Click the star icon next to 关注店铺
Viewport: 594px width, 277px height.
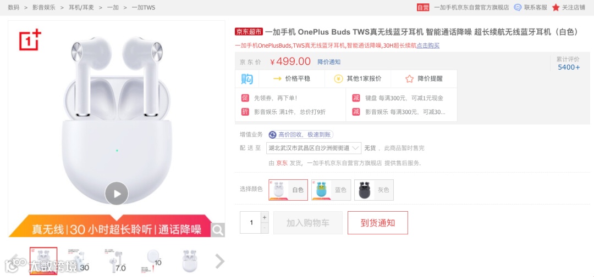(x=555, y=7)
